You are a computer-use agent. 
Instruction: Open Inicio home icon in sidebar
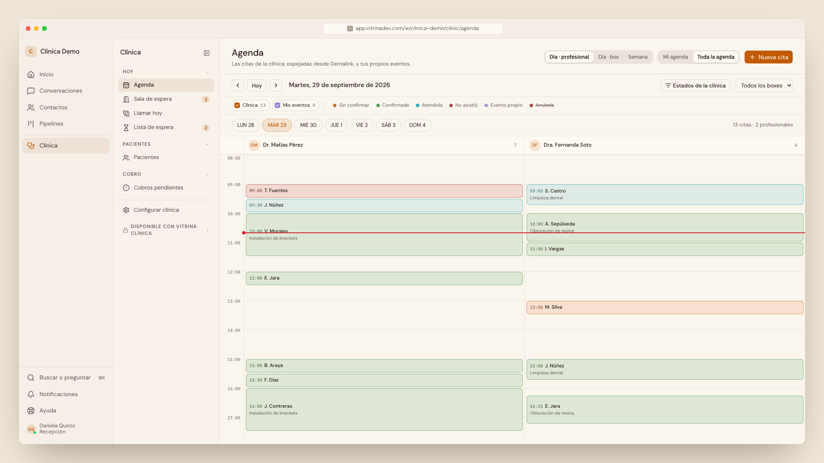click(31, 75)
